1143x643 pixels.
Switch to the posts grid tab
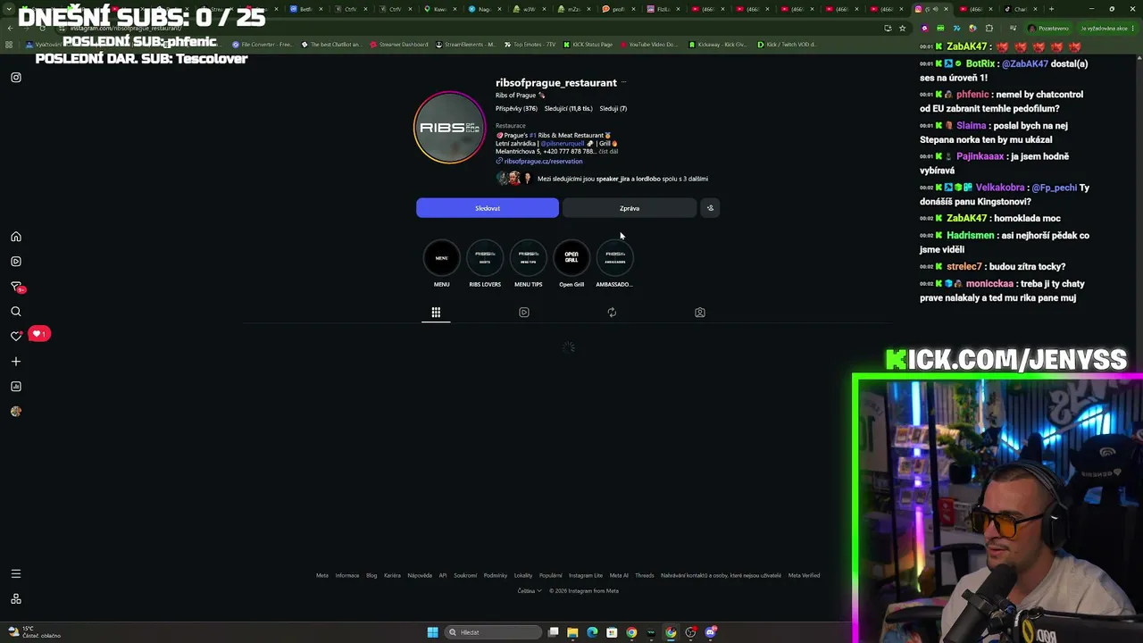point(436,313)
